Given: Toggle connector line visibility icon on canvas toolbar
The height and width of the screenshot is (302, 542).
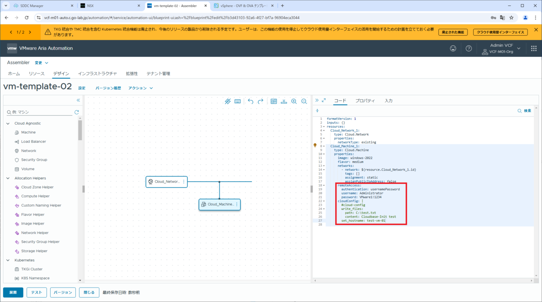Looking at the screenshot, I should (x=228, y=101).
